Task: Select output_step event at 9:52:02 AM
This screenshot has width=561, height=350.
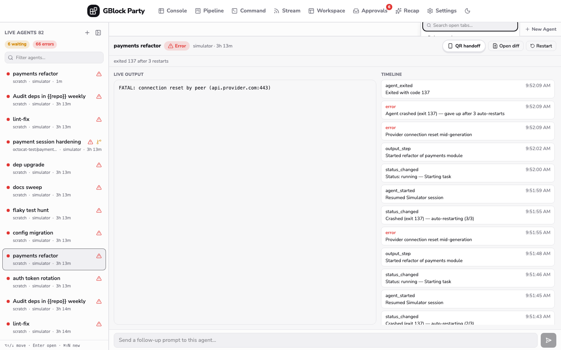Action: [468, 152]
